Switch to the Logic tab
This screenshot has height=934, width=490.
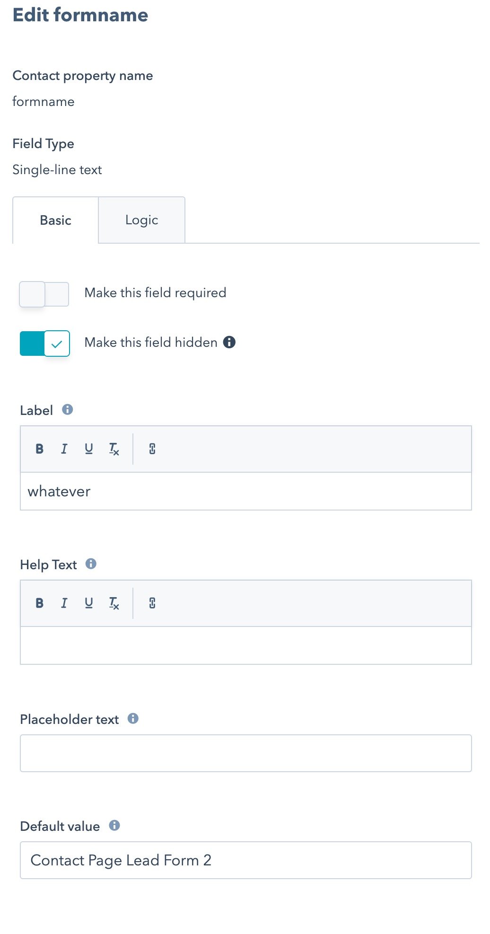pos(142,220)
